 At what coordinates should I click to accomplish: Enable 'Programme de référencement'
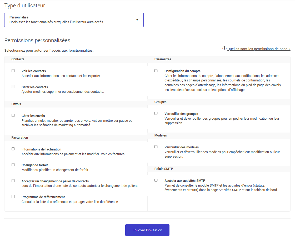(x=13, y=197)
